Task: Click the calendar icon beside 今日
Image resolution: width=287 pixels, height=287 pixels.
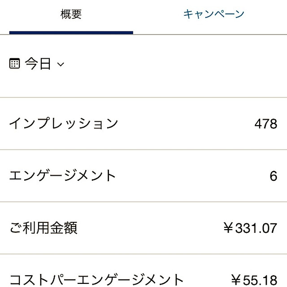Action: click(x=14, y=63)
